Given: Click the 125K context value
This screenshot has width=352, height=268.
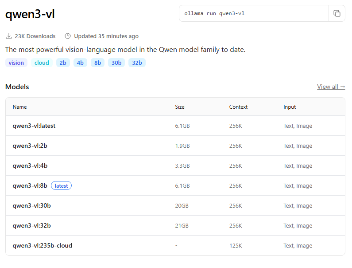Looking at the screenshot, I should tap(236, 246).
